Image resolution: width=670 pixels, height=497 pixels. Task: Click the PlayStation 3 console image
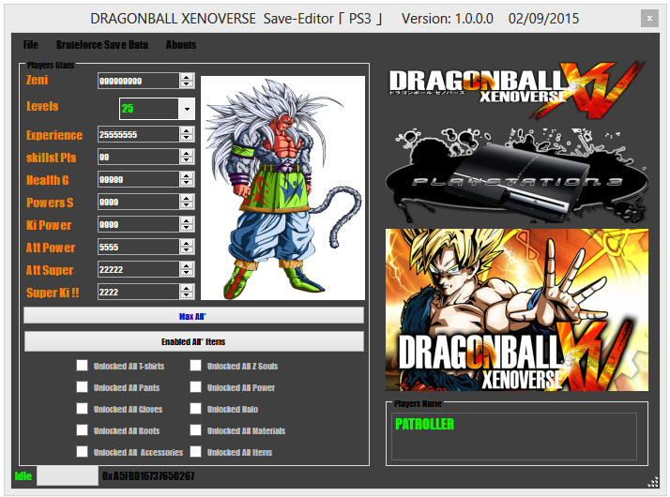click(516, 171)
